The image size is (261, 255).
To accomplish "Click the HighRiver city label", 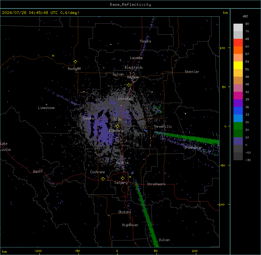I will point(130,225).
